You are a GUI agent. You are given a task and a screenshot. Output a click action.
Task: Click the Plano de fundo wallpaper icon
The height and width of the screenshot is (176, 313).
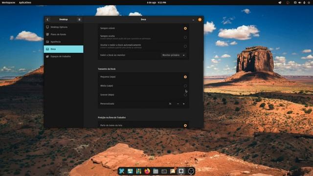(x=47, y=34)
